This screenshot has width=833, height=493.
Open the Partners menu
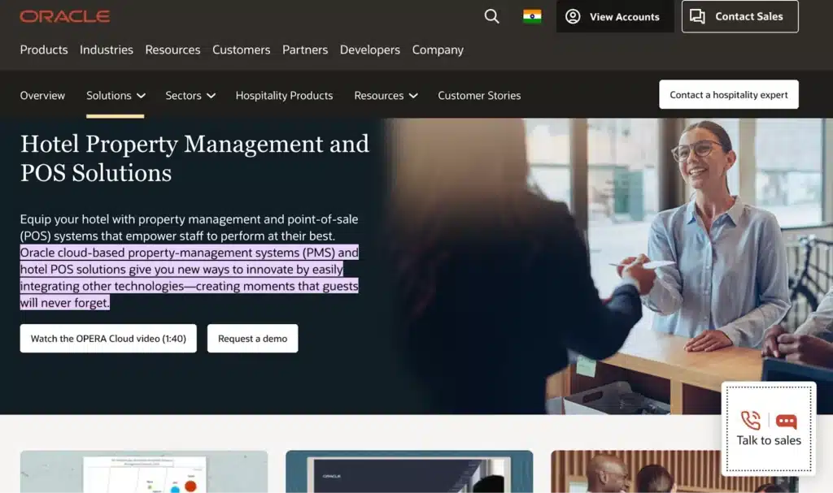click(305, 50)
